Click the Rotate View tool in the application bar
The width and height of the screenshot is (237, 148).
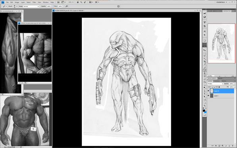[85, 2]
